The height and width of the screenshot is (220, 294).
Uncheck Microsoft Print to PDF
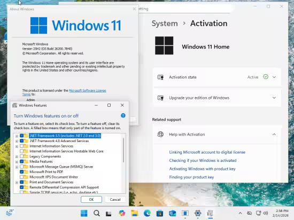coord(21,172)
